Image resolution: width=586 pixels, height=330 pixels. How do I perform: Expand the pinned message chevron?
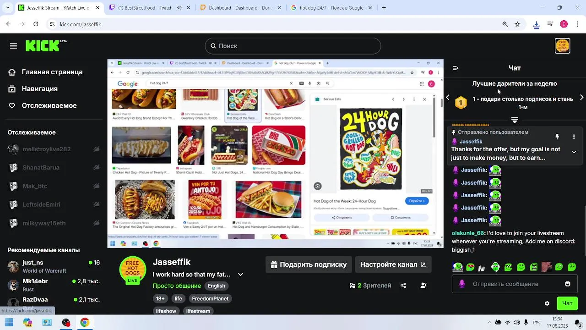[574, 152]
